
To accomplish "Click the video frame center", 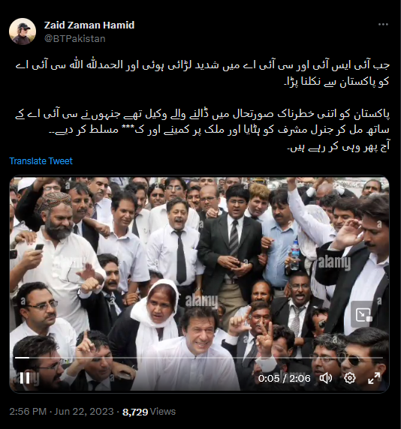I will tap(200, 283).
